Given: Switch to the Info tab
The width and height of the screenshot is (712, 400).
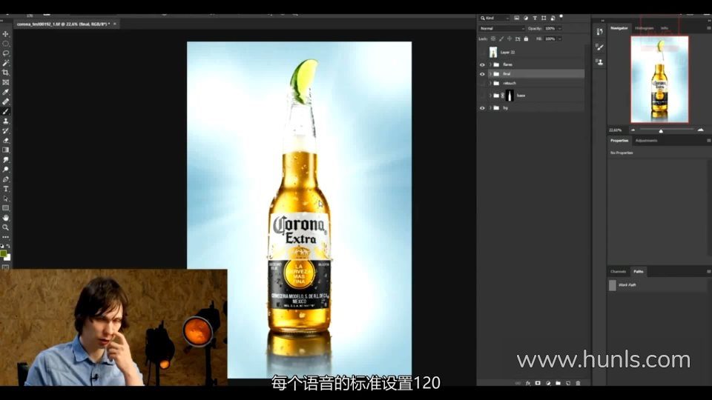Looking at the screenshot, I should [x=665, y=28].
